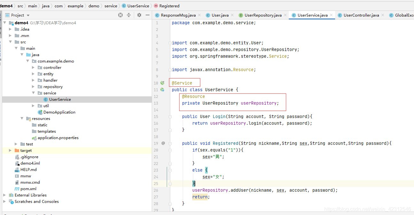Click the @ override gutter marker on line 19
Image resolution: width=414 pixels, height=215 pixels.
(x=163, y=143)
